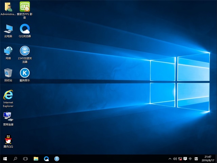The height and width of the screenshot is (163, 217).
Task: Open the Administrator folder desktop icon
Action: [8, 7]
